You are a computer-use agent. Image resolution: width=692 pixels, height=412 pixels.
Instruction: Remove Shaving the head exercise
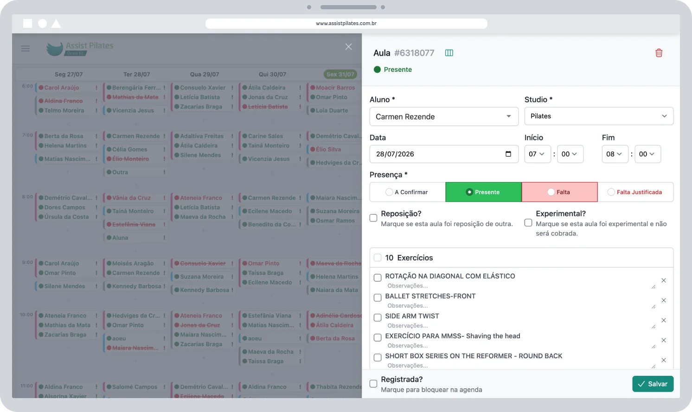point(664,340)
